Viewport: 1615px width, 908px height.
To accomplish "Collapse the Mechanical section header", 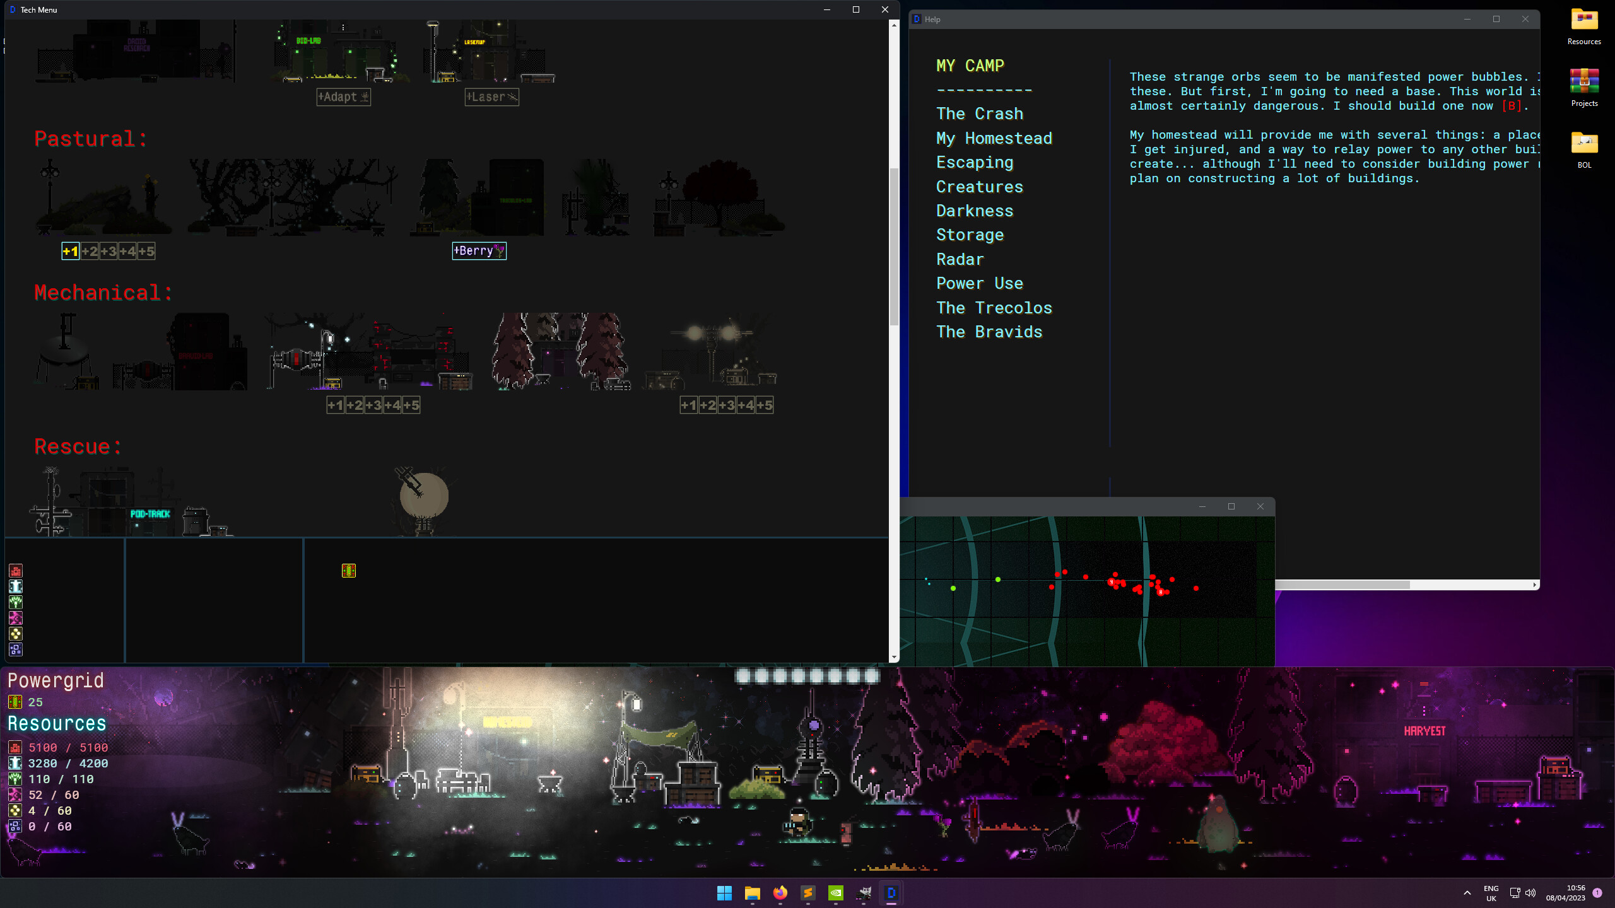I will 102,292.
